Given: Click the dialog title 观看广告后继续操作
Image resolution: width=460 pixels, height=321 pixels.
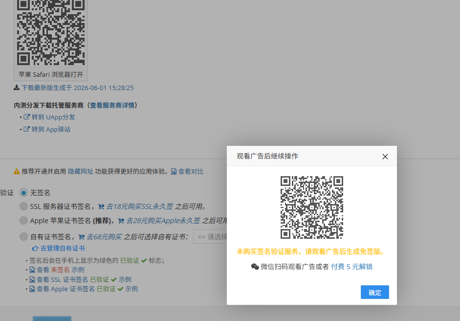Looking at the screenshot, I should [x=267, y=156].
